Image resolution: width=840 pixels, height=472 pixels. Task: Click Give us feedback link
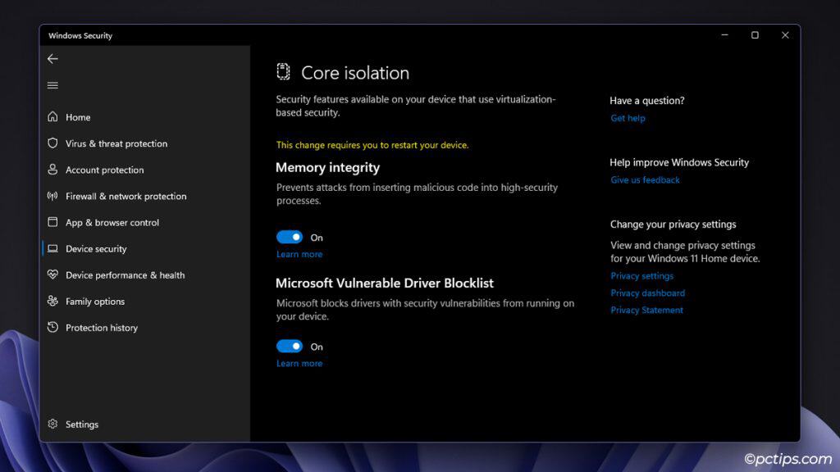(x=645, y=180)
